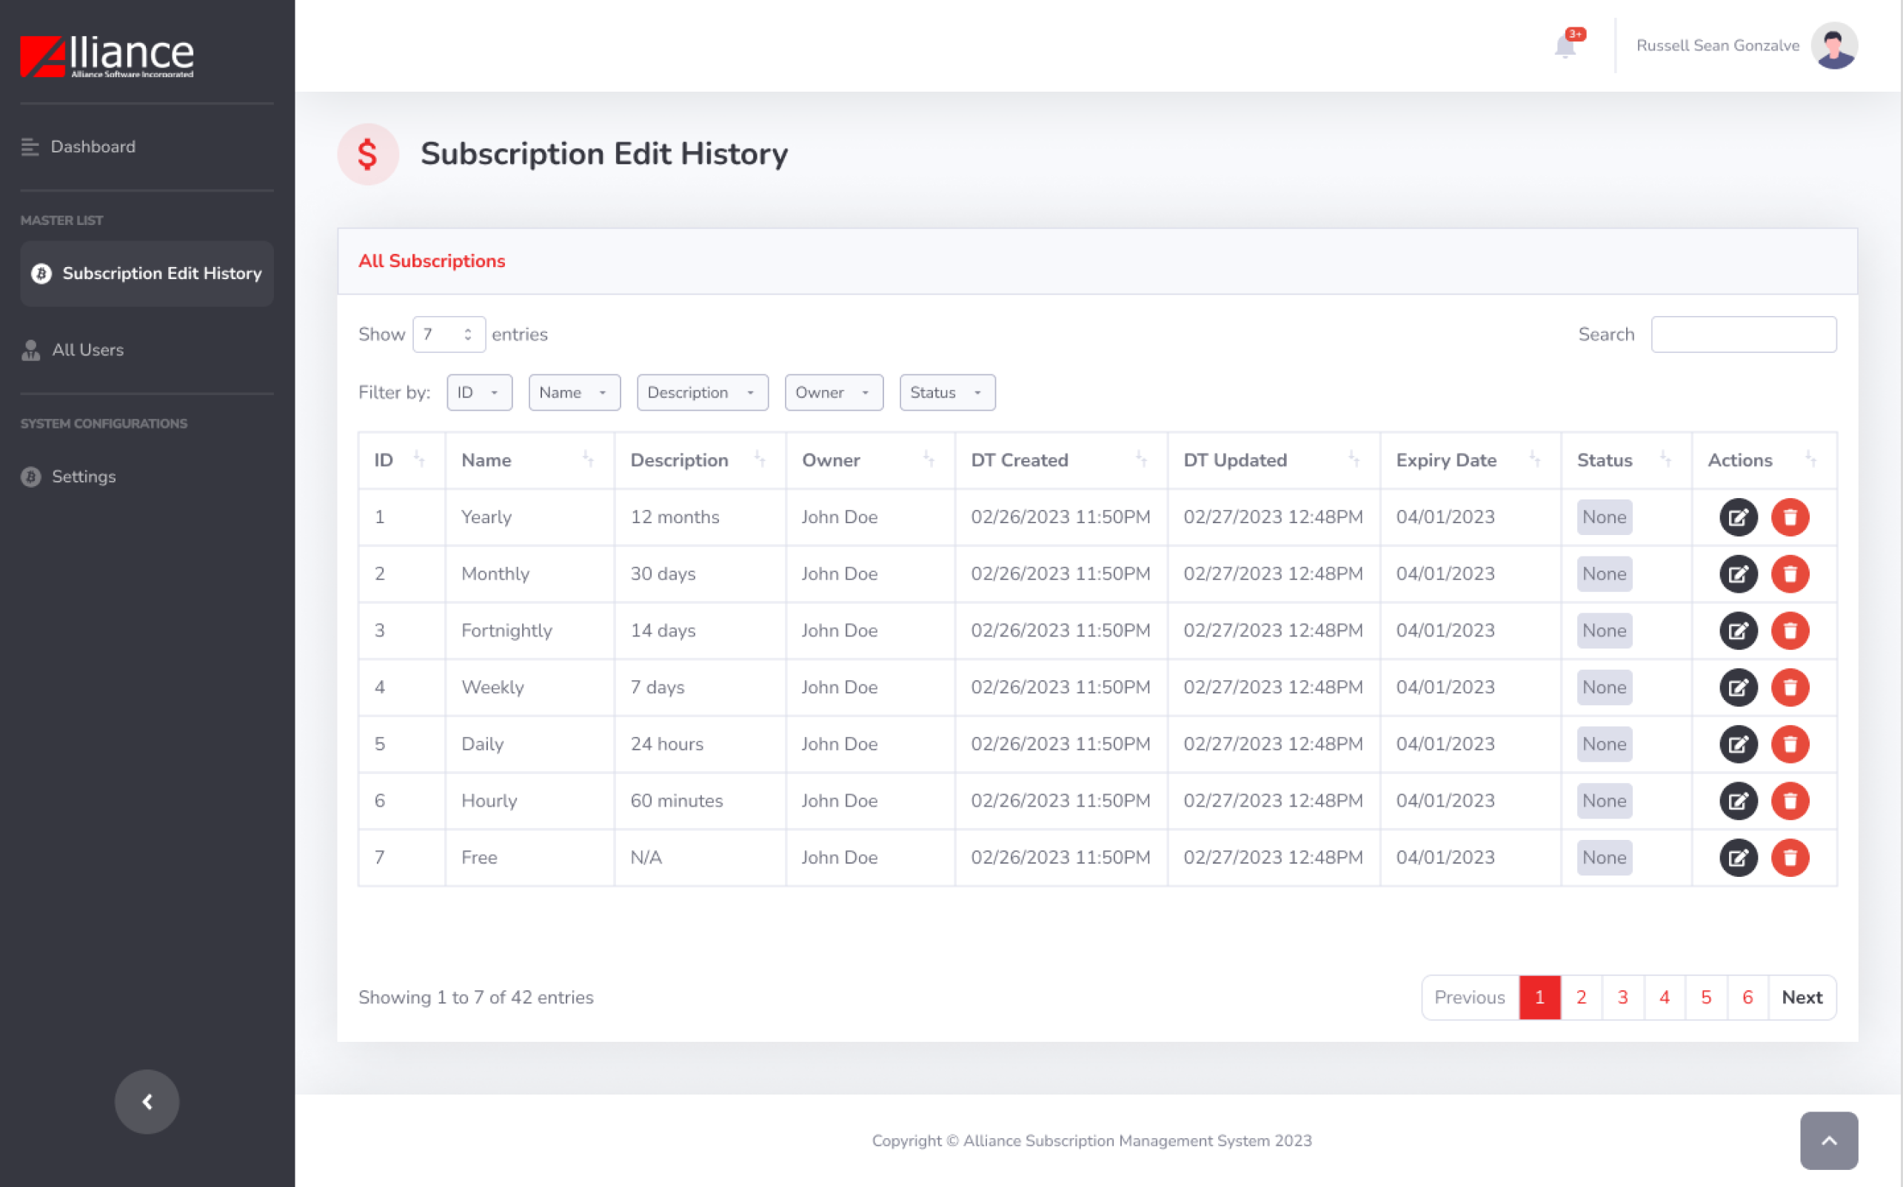1903x1187 pixels.
Task: Click the notification bell icon
Action: click(x=1565, y=47)
